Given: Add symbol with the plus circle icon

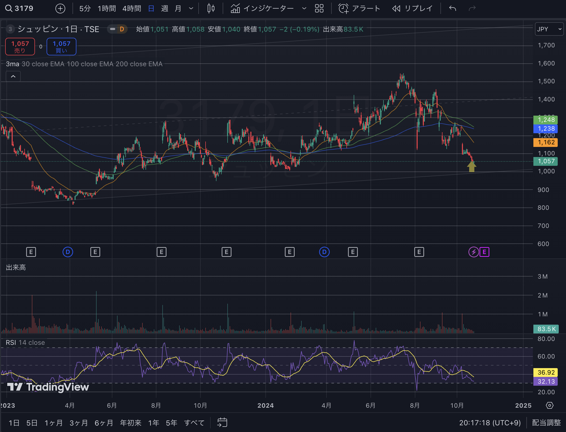Looking at the screenshot, I should pyautogui.click(x=60, y=9).
